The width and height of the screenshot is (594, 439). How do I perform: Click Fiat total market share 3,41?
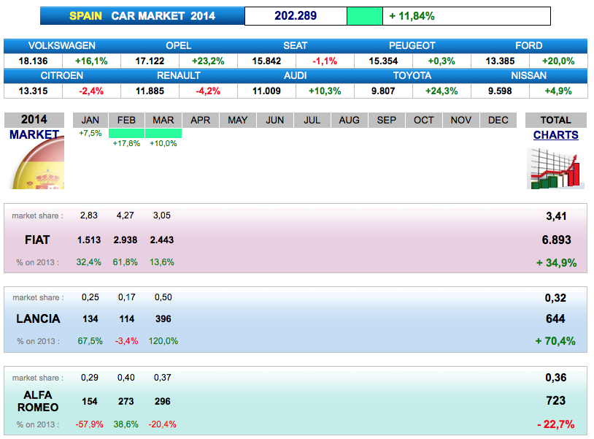pos(556,216)
